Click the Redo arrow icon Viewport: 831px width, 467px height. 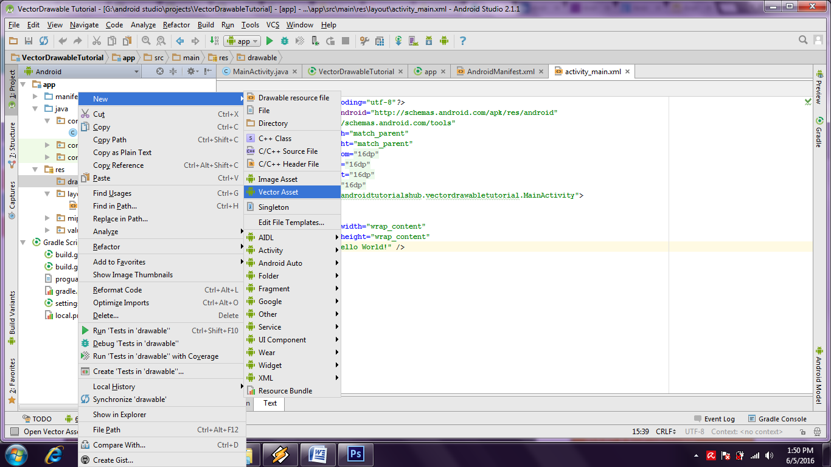pos(77,41)
